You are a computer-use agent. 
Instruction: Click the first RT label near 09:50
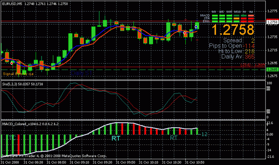pos(116,138)
